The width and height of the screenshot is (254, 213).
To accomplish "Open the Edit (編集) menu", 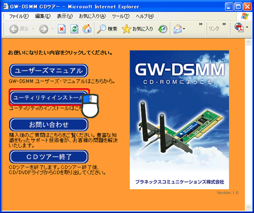I will tap(43, 16).
